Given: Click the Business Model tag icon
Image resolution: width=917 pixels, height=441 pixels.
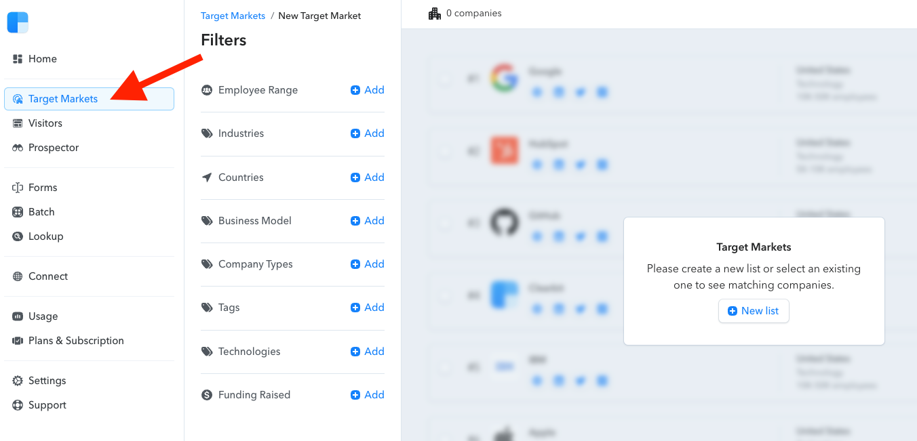Looking at the screenshot, I should [x=207, y=221].
